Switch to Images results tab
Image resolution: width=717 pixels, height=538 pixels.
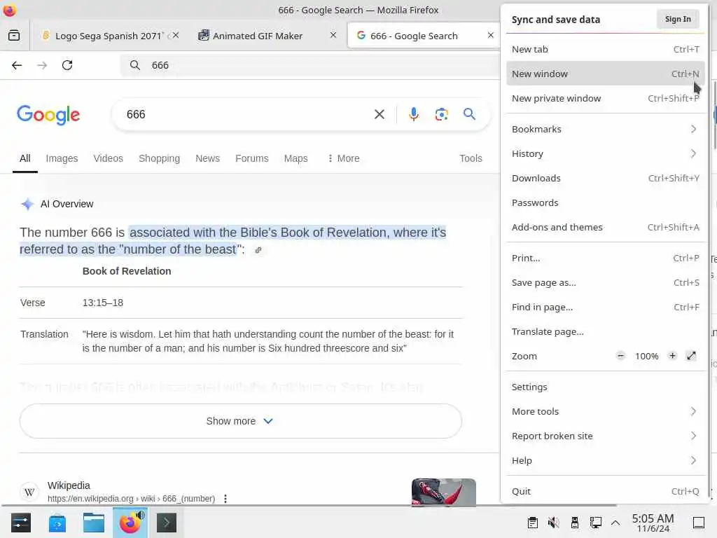coord(62,158)
